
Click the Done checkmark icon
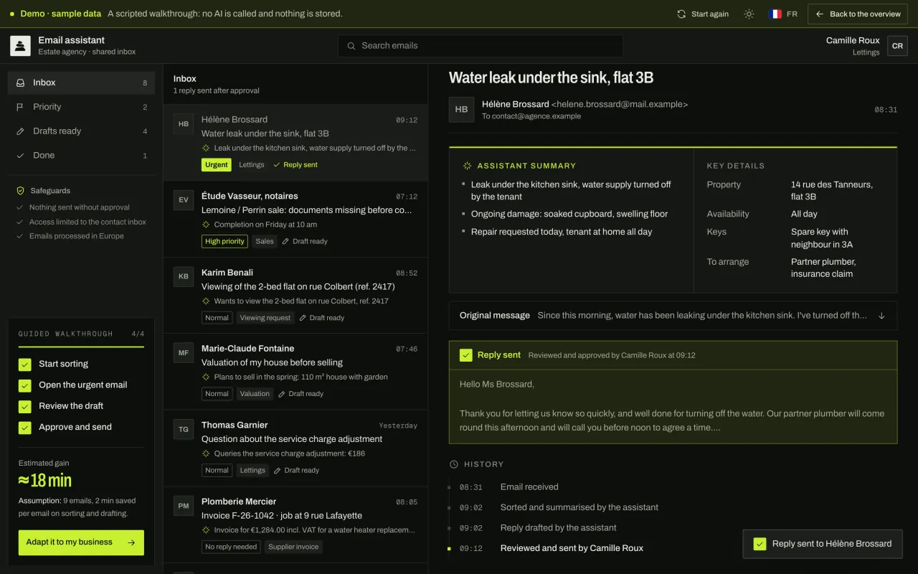click(20, 156)
